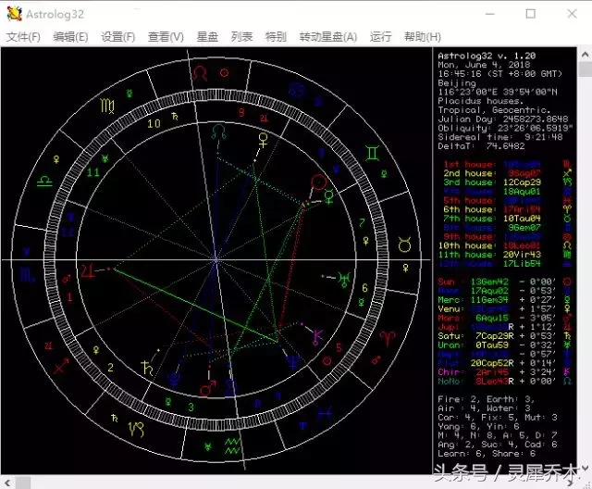592x489 pixels.
Task: Click the Astrolog32 app icon in title bar
Action: click(x=14, y=14)
